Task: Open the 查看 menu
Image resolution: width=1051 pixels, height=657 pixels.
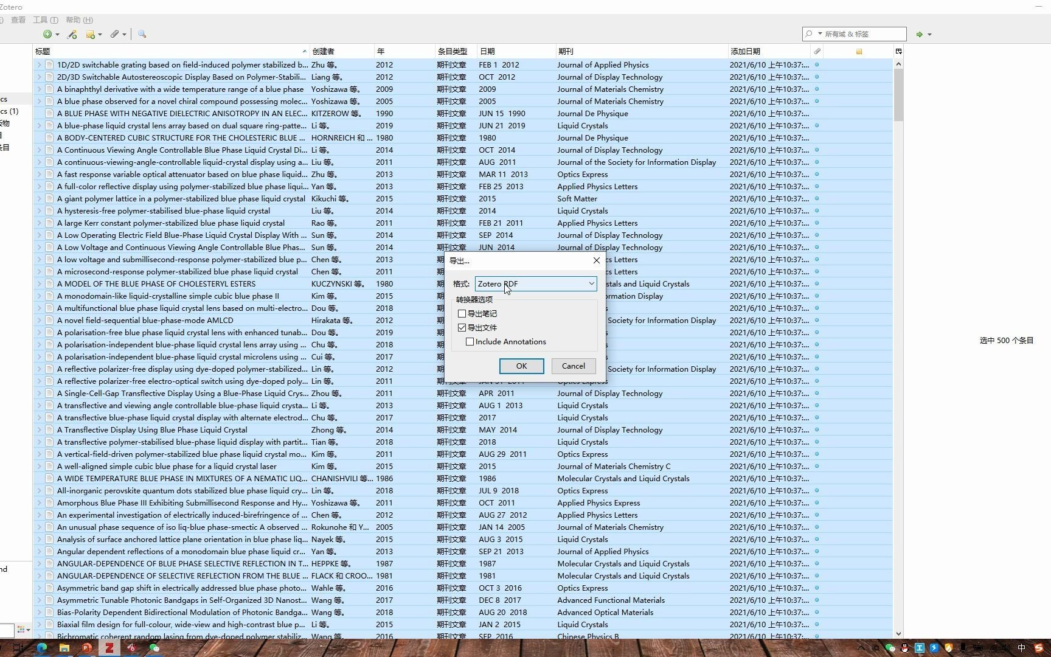Action: click(x=18, y=20)
